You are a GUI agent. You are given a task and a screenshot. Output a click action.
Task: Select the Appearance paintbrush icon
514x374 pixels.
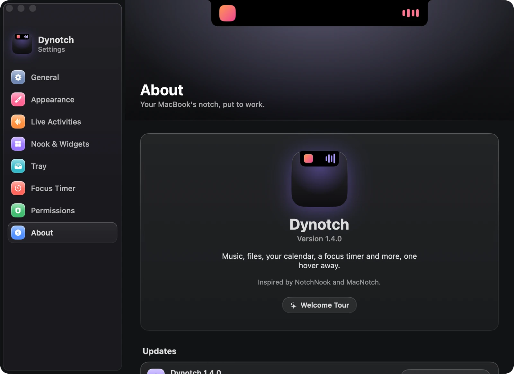tap(18, 100)
